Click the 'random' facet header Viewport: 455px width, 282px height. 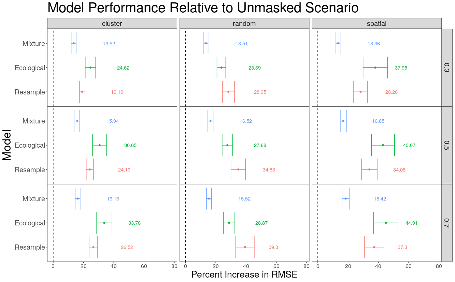(x=244, y=24)
